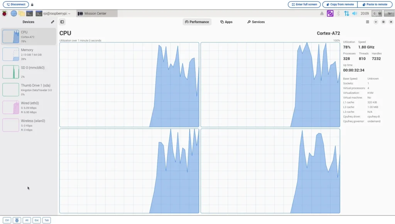The image size is (395, 224).
Task: Click the Memory mini graph thumbnail
Action: pyautogui.click(x=10, y=54)
